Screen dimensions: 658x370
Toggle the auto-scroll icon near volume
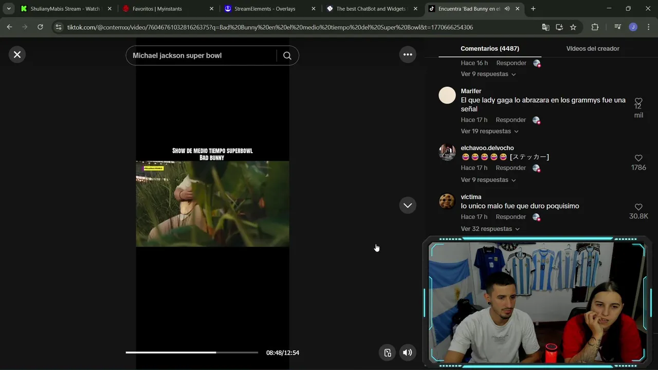(x=388, y=353)
